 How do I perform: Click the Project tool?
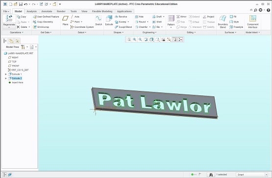point(209,17)
